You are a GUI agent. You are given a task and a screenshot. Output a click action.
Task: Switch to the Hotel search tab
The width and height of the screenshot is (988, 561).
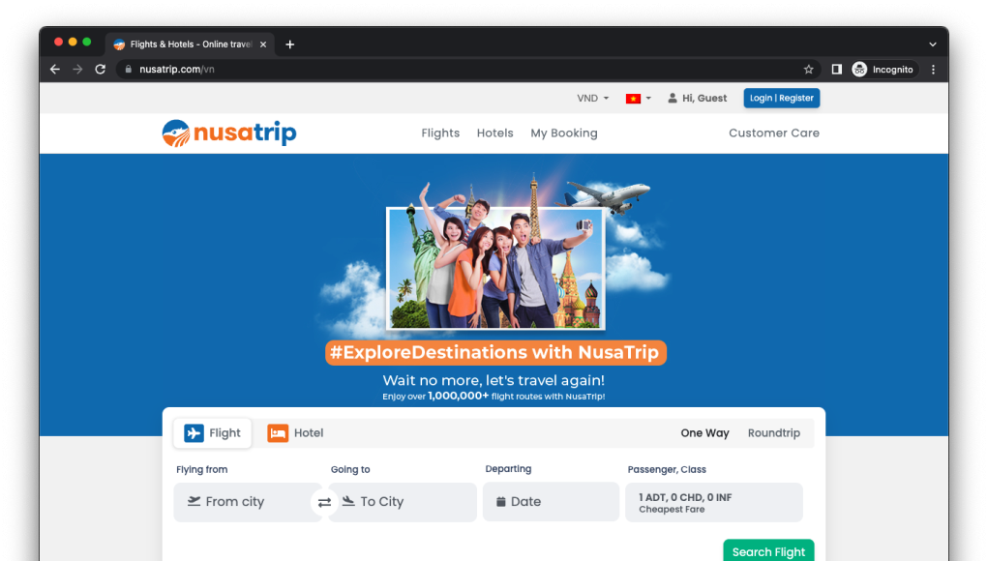click(x=295, y=433)
